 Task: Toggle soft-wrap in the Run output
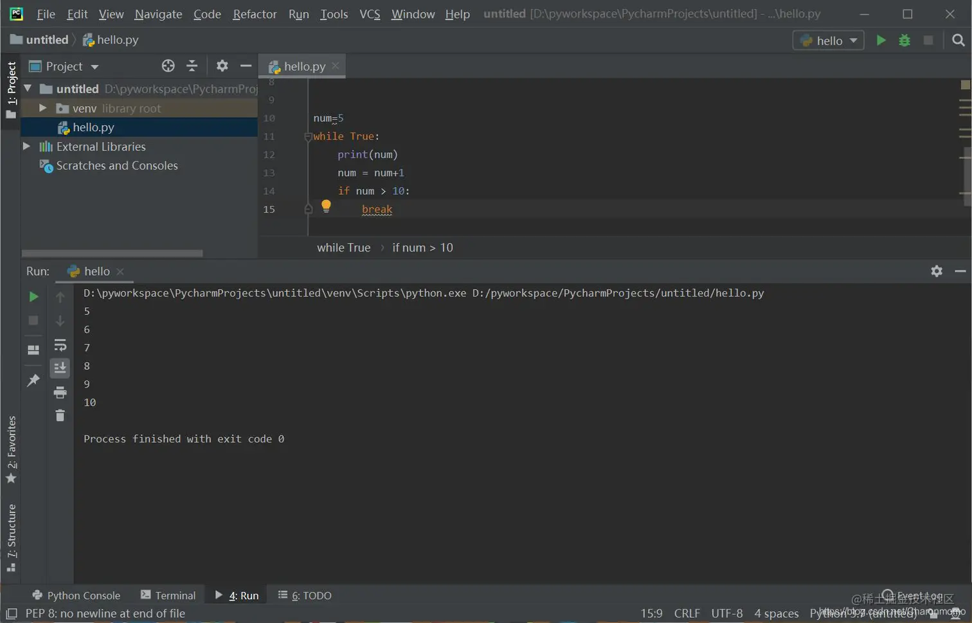click(60, 345)
